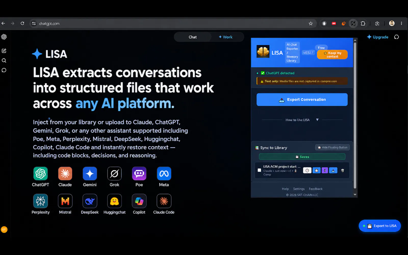The image size is (408, 255).
Task: Tick the checkbox for LISA ACM project start
Action: [259, 170]
